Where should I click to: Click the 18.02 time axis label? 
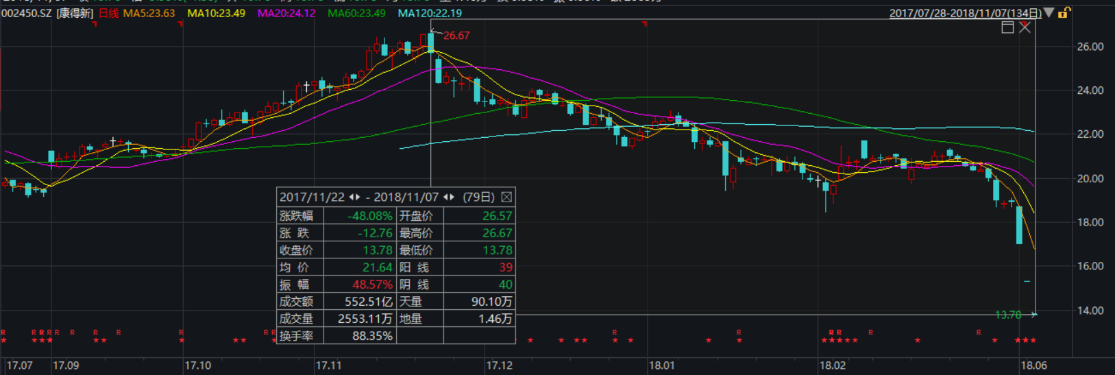(x=833, y=365)
